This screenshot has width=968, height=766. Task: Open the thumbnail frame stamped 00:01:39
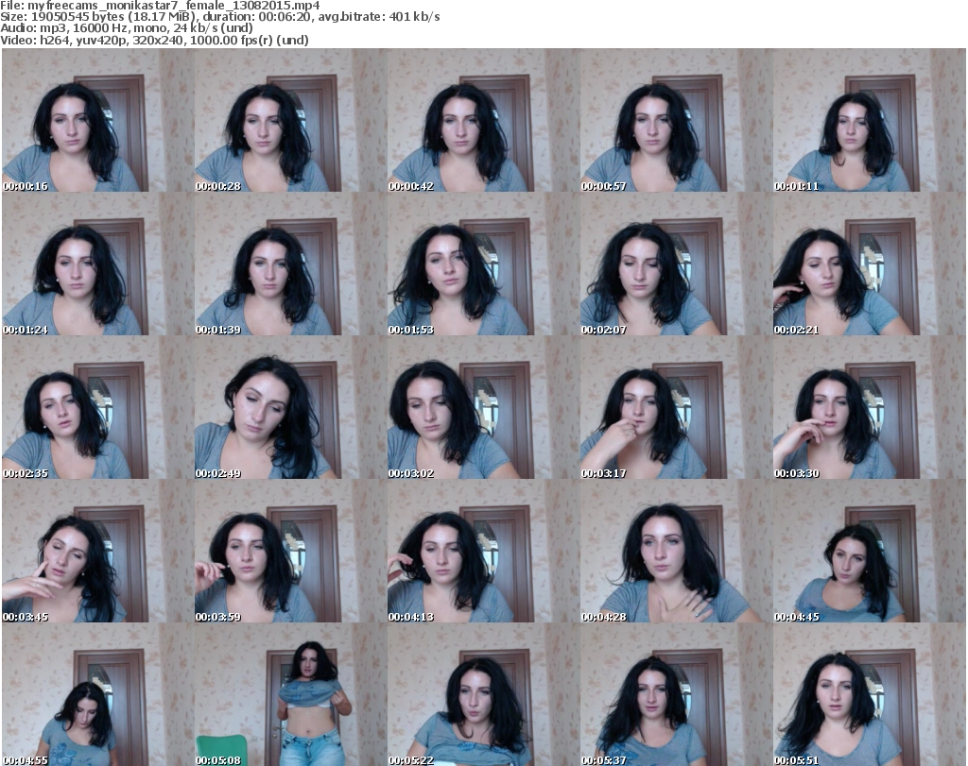[291, 264]
